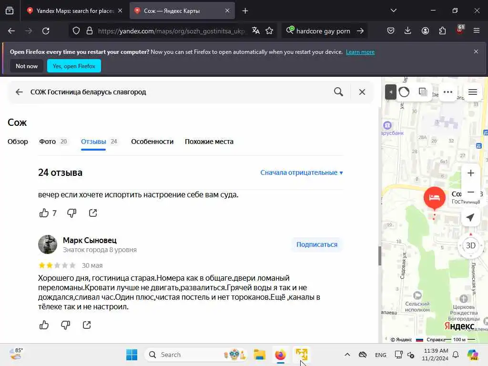Click the site padlock security icon
This screenshot has height=366, width=488.
pyautogui.click(x=90, y=31)
